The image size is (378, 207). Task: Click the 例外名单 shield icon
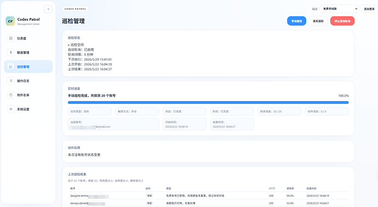11,95
